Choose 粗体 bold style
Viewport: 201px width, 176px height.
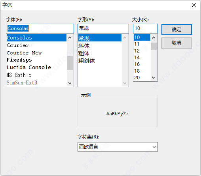click(x=100, y=53)
